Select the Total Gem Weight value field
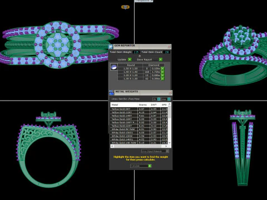 (x=136, y=52)
